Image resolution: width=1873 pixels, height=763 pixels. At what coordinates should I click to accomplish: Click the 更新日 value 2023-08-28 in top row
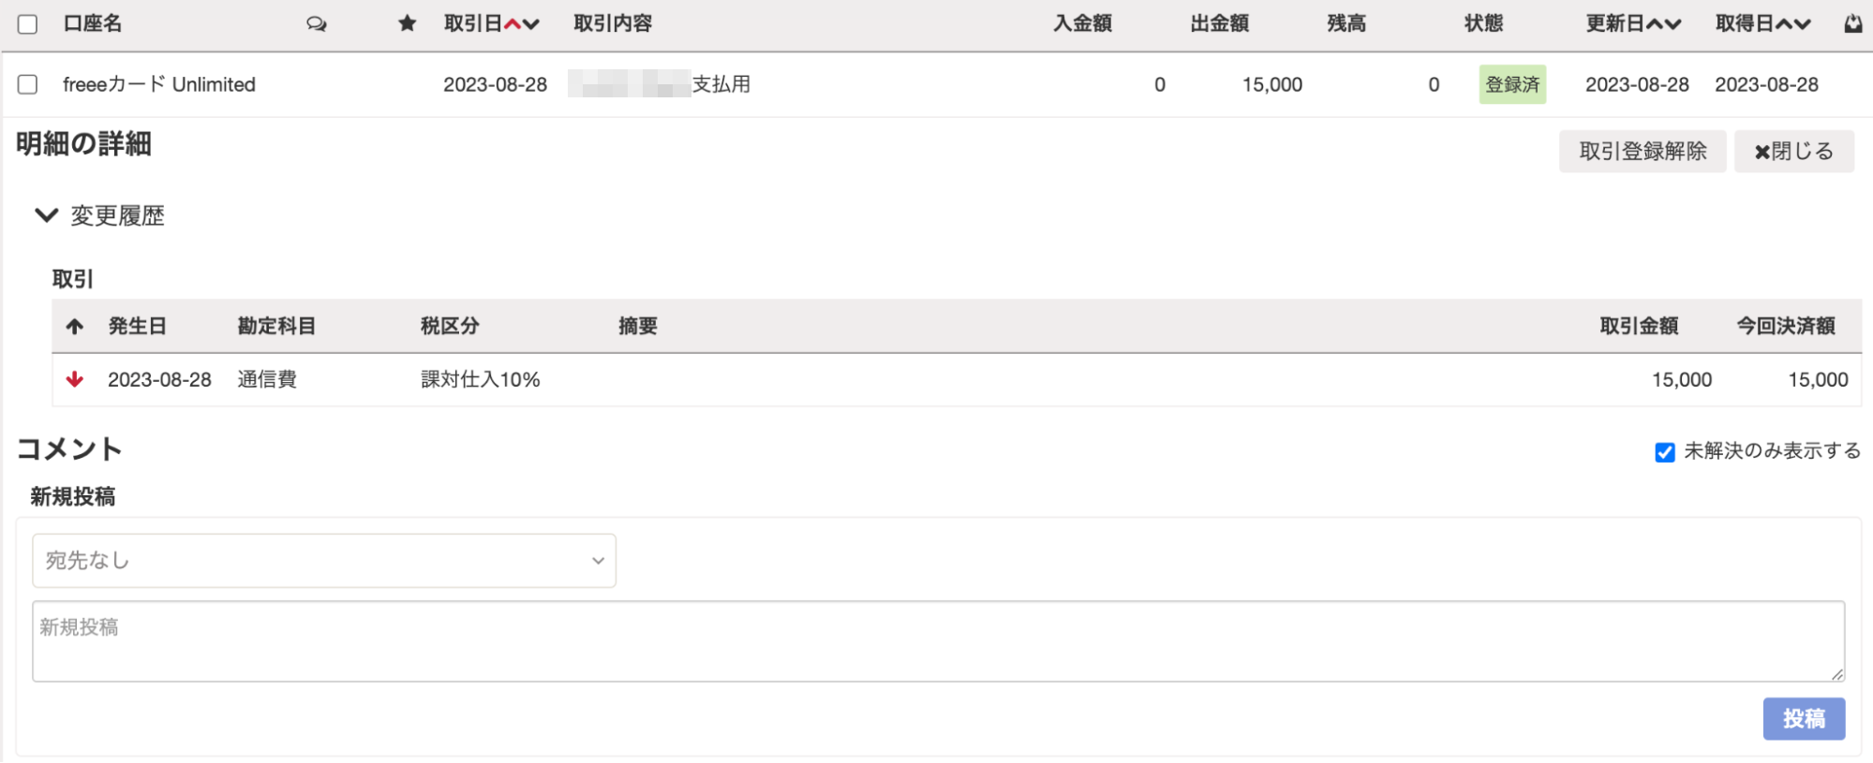pyautogui.click(x=1637, y=84)
